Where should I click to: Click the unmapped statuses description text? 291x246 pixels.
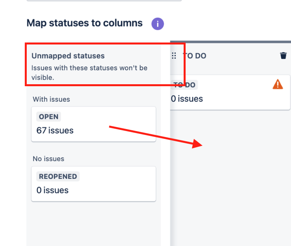pos(89,73)
